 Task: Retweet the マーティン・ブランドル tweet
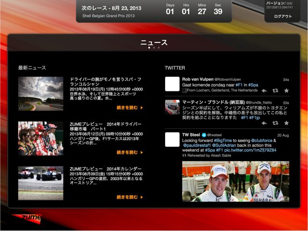275,123
